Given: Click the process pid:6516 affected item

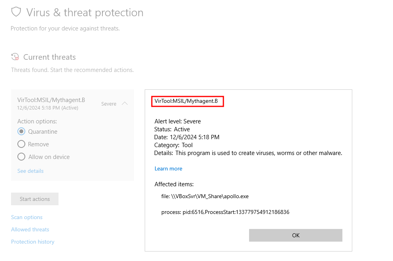Looking at the screenshot, I should pyautogui.click(x=225, y=212).
